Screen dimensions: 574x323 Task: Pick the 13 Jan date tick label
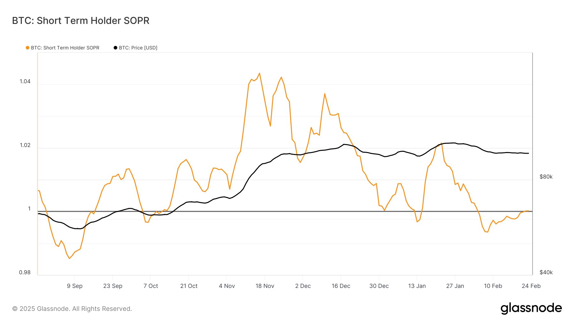(417, 286)
